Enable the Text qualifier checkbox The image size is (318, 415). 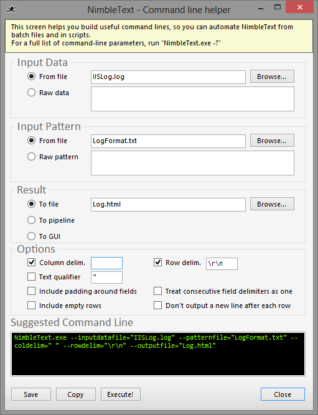pyautogui.click(x=31, y=277)
